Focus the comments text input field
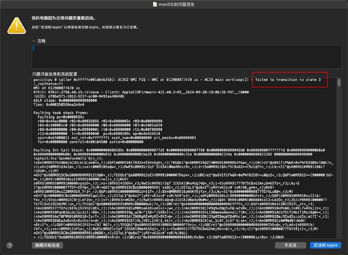 click(187, 57)
